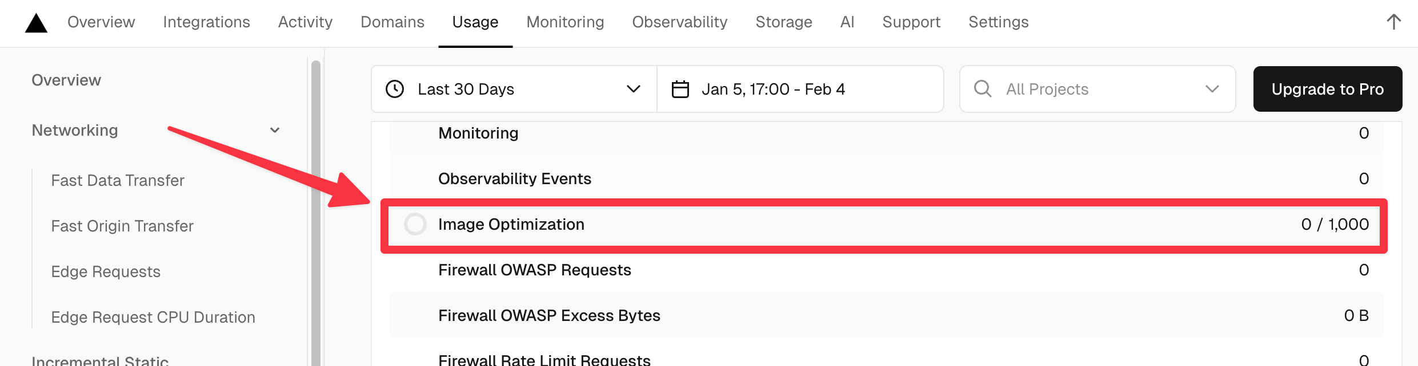Click the Image Optimization usage circle
1418x366 pixels.
coord(415,225)
